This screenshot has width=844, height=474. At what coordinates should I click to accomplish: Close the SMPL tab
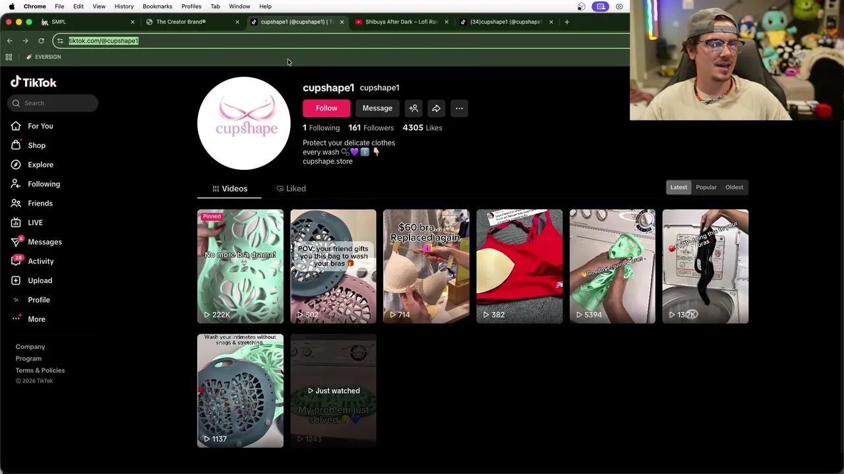pyautogui.click(x=132, y=22)
